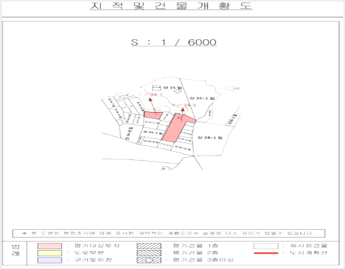Click the survey disclaimer notice box
Image resolution: width=345 pixels, height=269 pixels.
(169, 233)
